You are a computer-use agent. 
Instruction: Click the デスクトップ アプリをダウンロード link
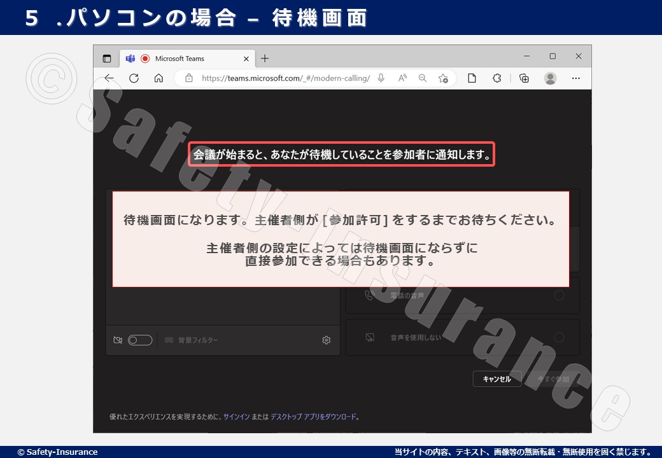pos(313,417)
